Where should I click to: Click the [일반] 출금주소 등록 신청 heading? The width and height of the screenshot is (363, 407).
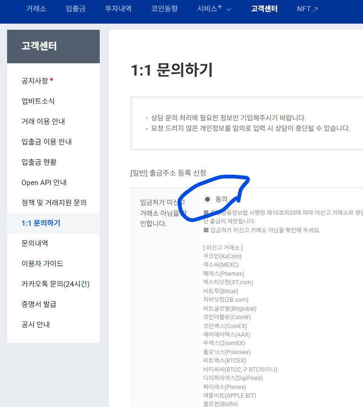pos(168,173)
